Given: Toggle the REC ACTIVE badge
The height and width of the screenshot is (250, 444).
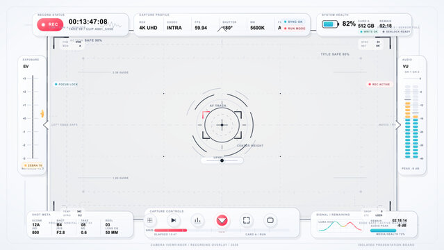Looking at the screenshot, I should tap(379, 84).
